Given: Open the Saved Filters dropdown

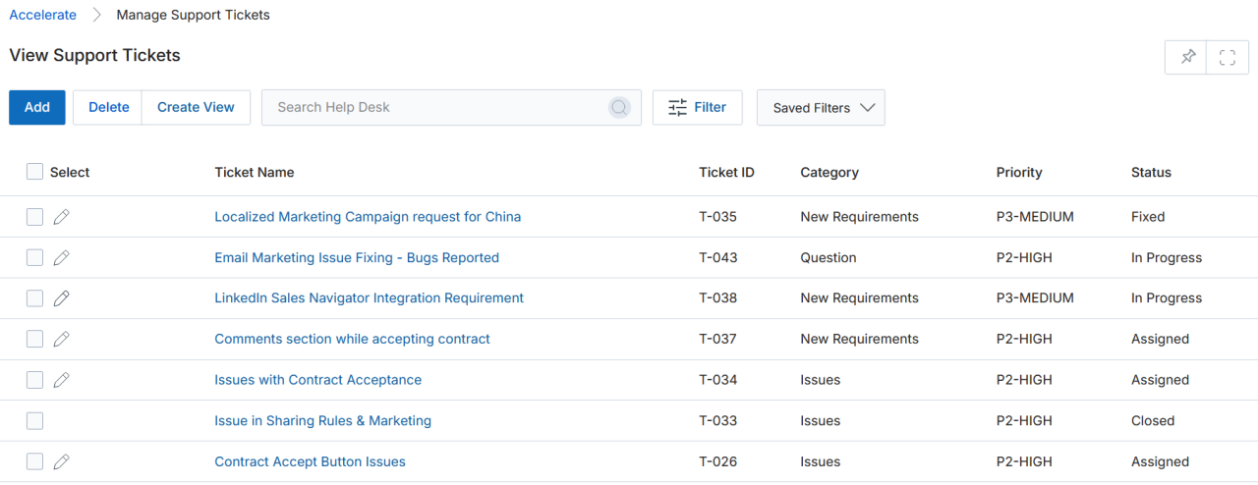Looking at the screenshot, I should [821, 108].
